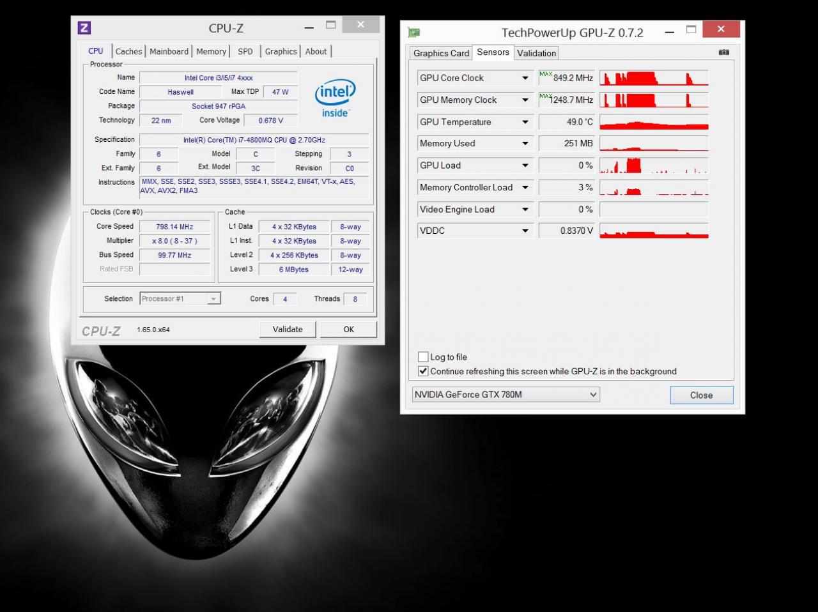The image size is (818, 612).
Task: Open the Memory Controller Load sensor dropdown
Action: (x=525, y=187)
